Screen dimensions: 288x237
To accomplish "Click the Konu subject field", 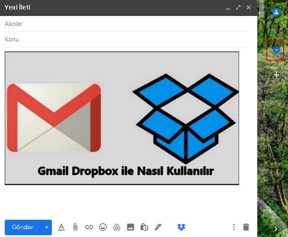I will pyautogui.click(x=128, y=39).
